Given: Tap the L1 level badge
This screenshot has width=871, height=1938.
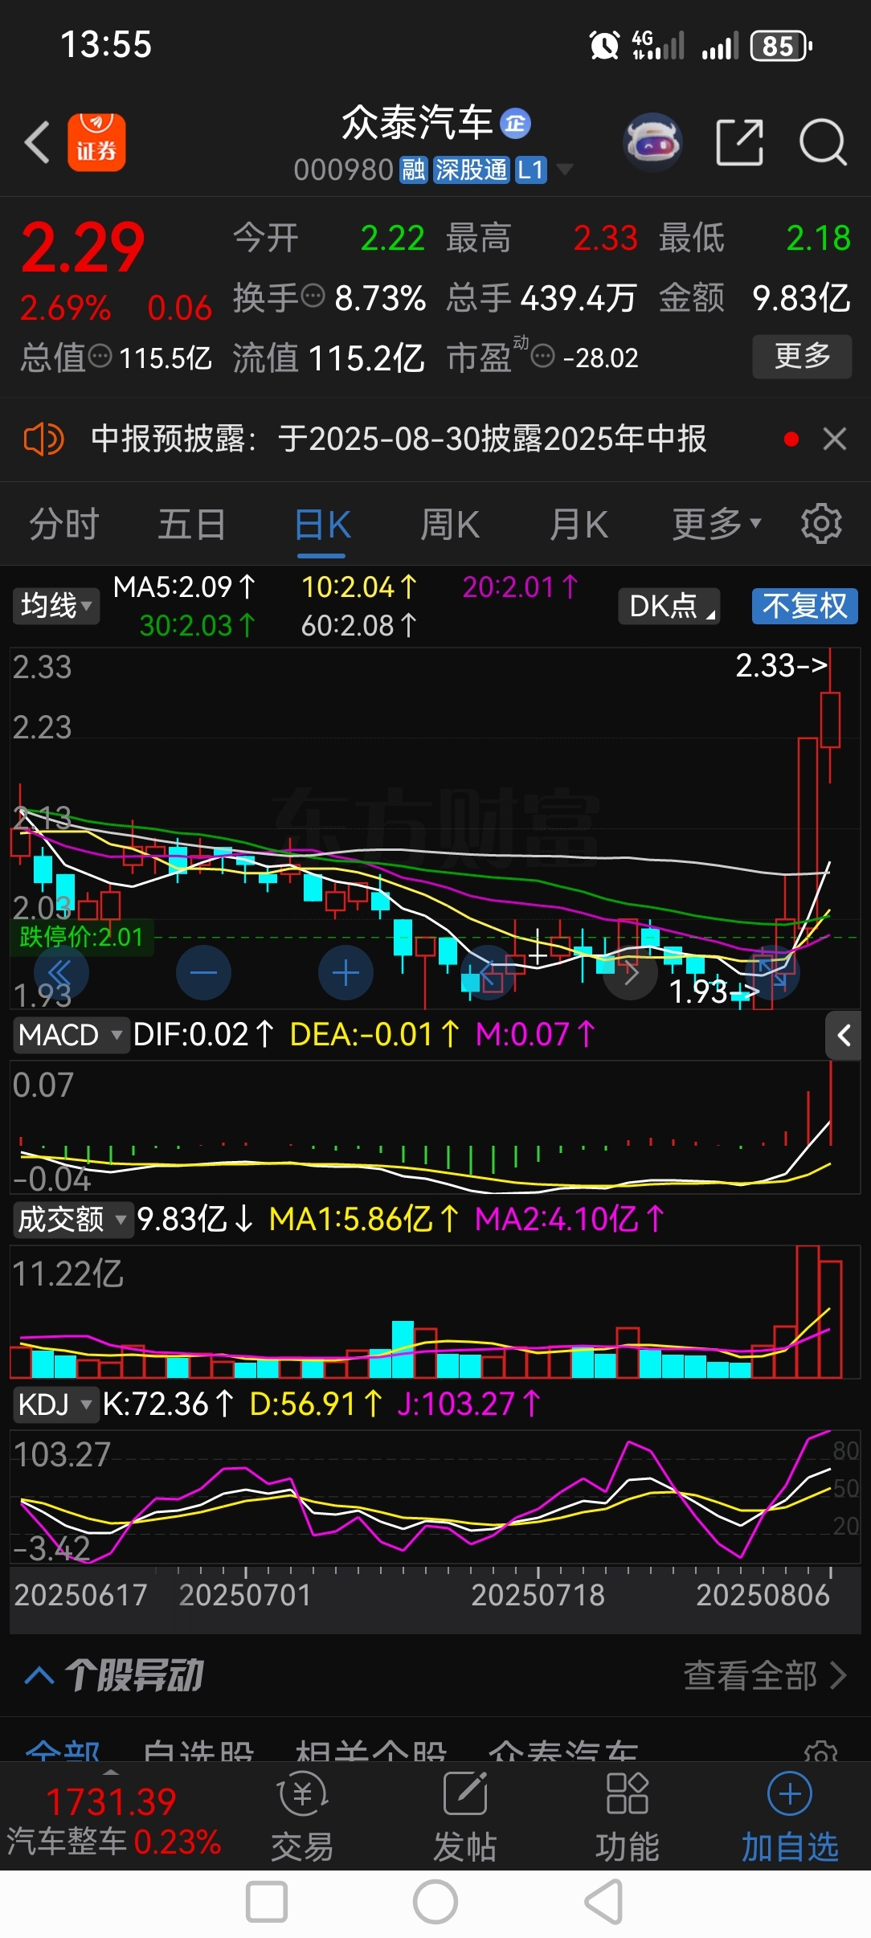Looking at the screenshot, I should pos(530,170).
